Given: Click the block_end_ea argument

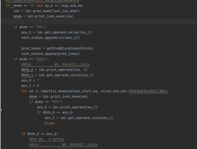Looking at the screenshot, I should click(x=113, y=91).
